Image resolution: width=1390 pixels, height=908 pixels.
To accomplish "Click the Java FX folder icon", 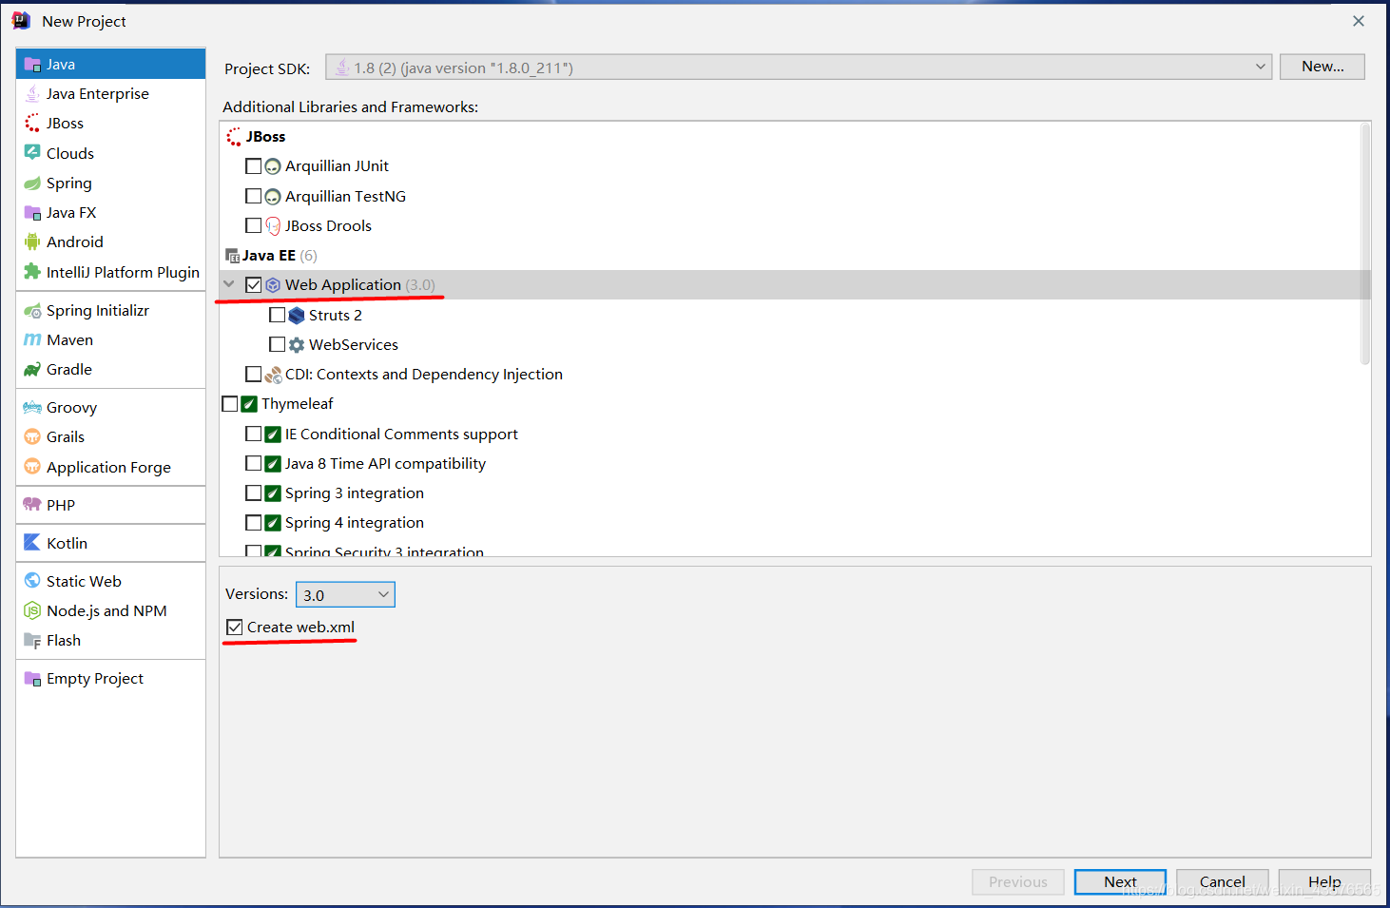I will [32, 212].
